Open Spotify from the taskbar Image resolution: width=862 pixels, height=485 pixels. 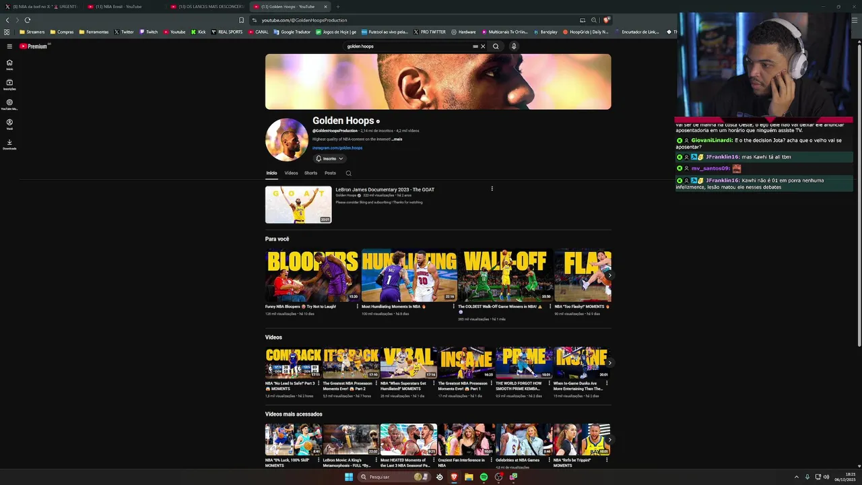coord(484,477)
